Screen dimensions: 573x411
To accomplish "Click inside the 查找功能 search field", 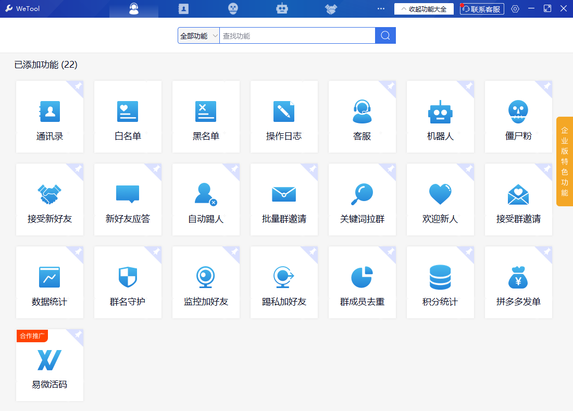I will 297,35.
